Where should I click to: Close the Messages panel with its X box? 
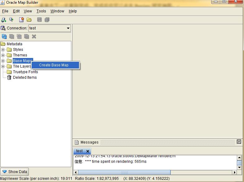(x=239, y=142)
